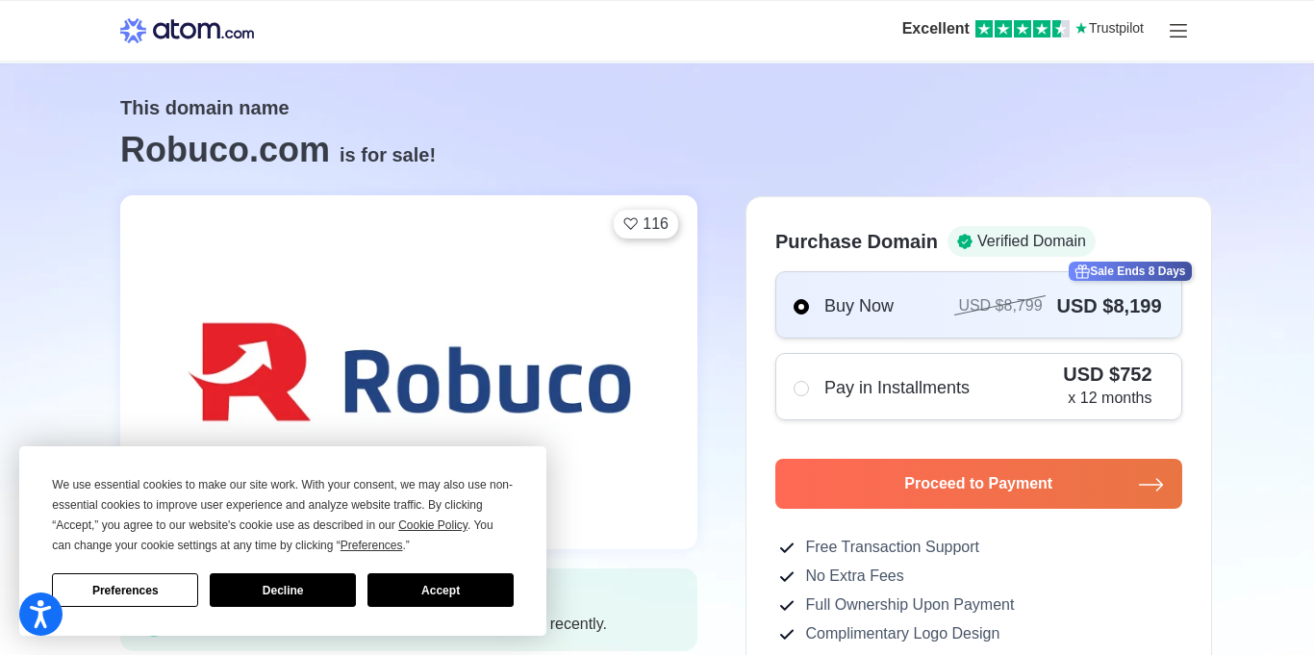
Task: Open the hamburger menu
Action: tap(1178, 31)
